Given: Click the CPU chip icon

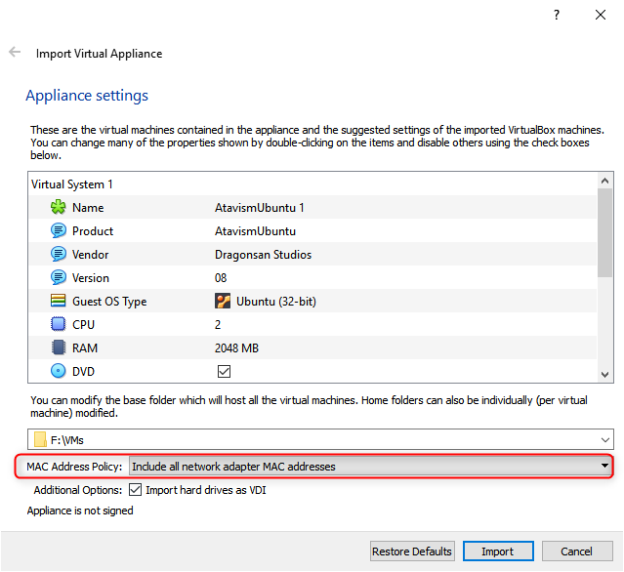Looking at the screenshot, I should coord(58,325).
